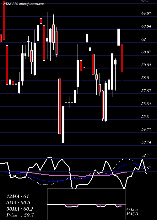
Task: Click the 53.74 price axis label
Action: click(146, 142)
